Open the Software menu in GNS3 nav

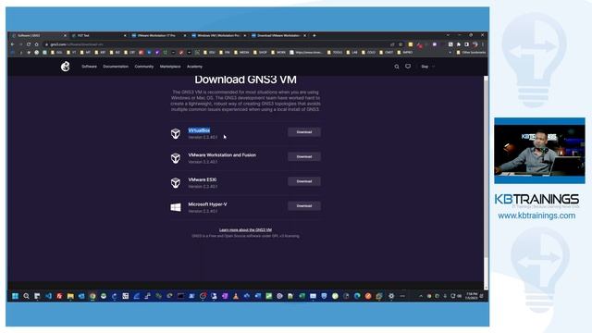(x=89, y=67)
